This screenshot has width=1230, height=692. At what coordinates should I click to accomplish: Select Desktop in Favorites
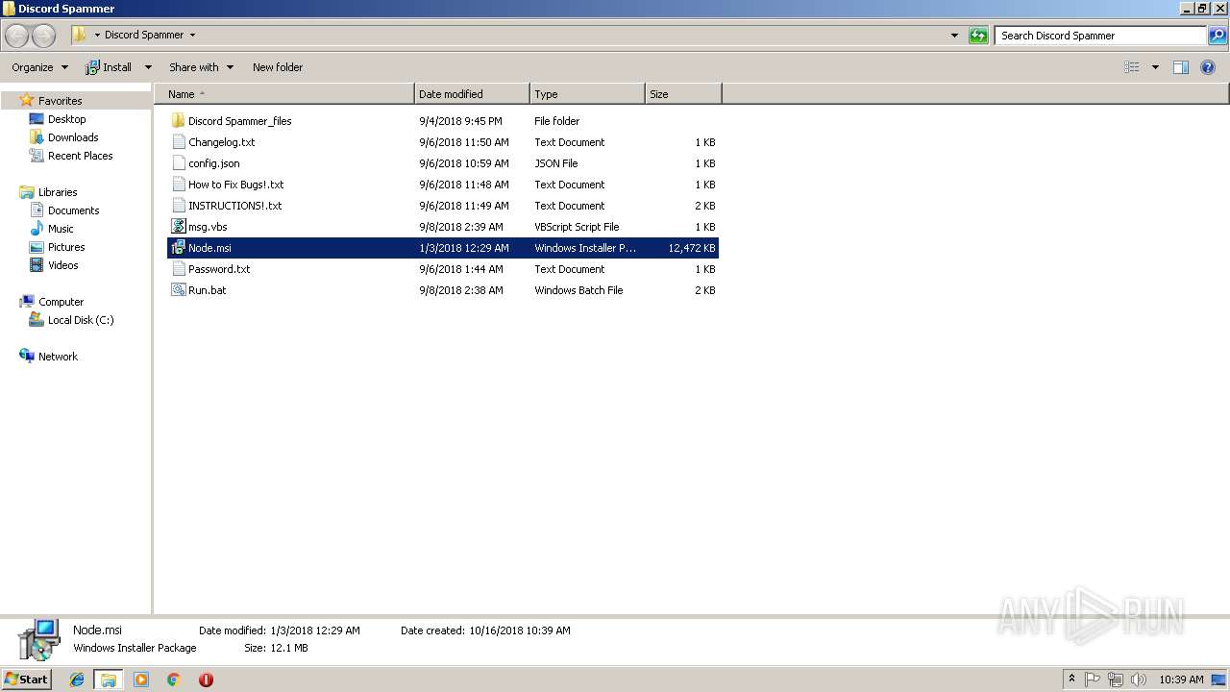[x=66, y=119]
